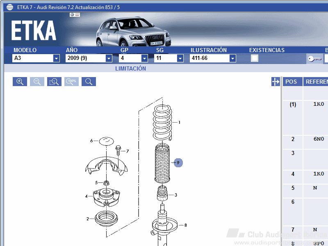Screen dimensions: 328x246
Task: Select part number 2 bearing label
Action: click(88, 219)
